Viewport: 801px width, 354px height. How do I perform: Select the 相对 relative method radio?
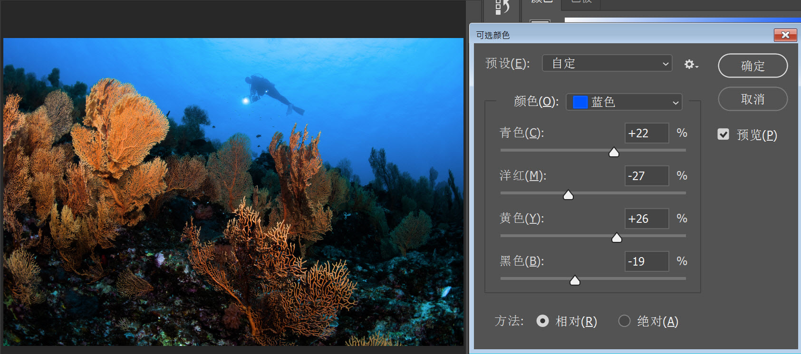542,321
